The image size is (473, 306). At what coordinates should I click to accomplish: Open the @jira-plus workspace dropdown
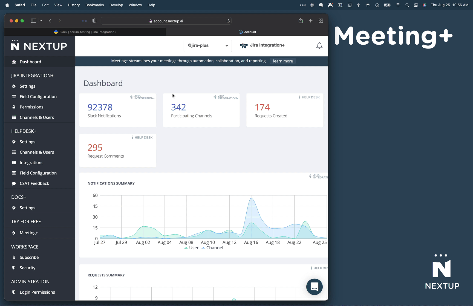207,46
